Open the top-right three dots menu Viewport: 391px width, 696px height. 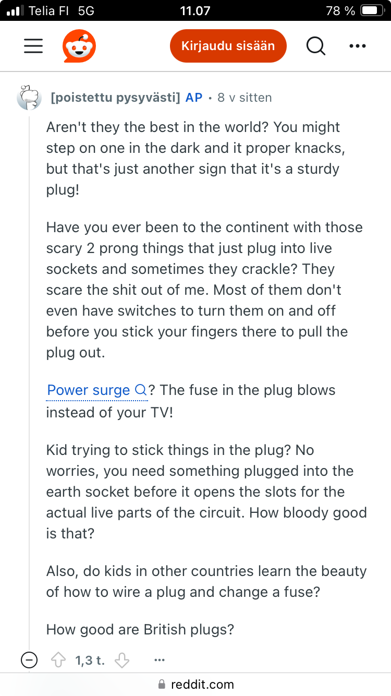tap(357, 46)
